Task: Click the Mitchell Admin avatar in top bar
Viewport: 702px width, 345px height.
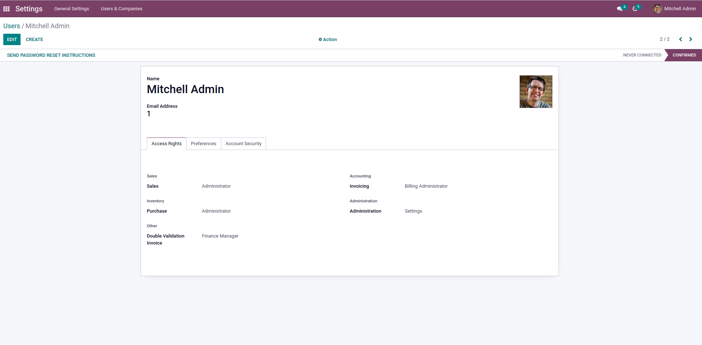Action: pyautogui.click(x=657, y=9)
